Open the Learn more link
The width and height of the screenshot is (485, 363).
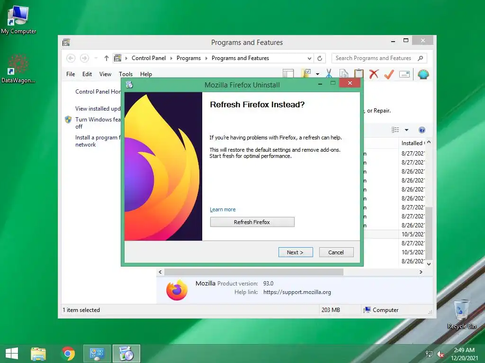click(223, 209)
